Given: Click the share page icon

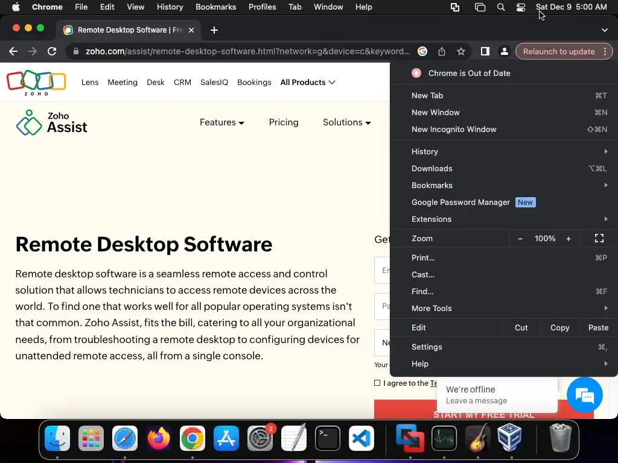Looking at the screenshot, I should pos(442,52).
